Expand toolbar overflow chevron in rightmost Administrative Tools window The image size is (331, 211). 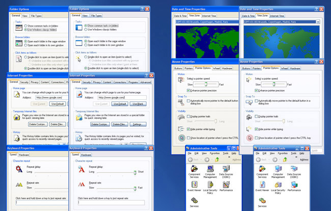[x=296, y=157]
